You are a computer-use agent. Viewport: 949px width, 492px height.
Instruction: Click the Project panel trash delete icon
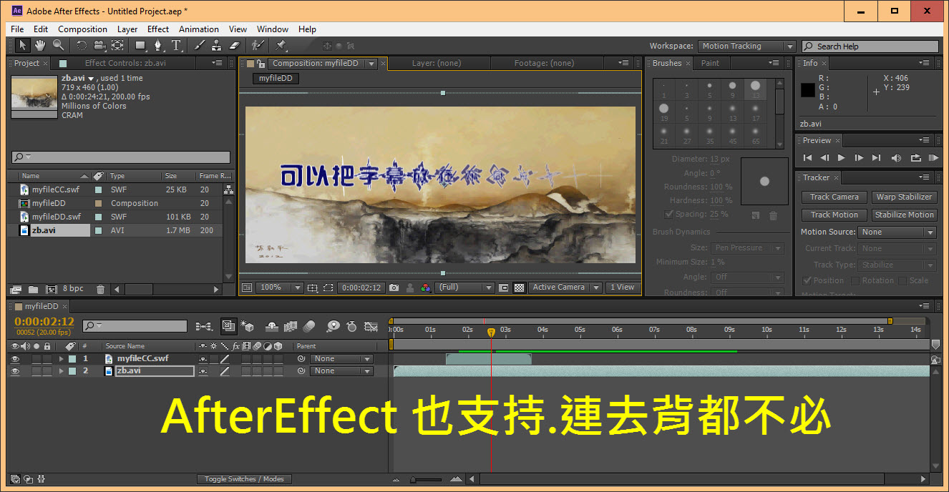click(x=100, y=289)
